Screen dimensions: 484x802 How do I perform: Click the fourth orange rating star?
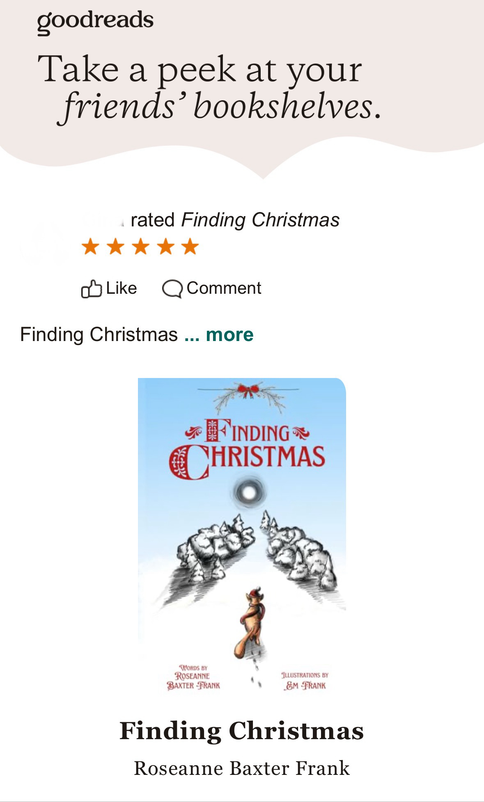coord(165,247)
